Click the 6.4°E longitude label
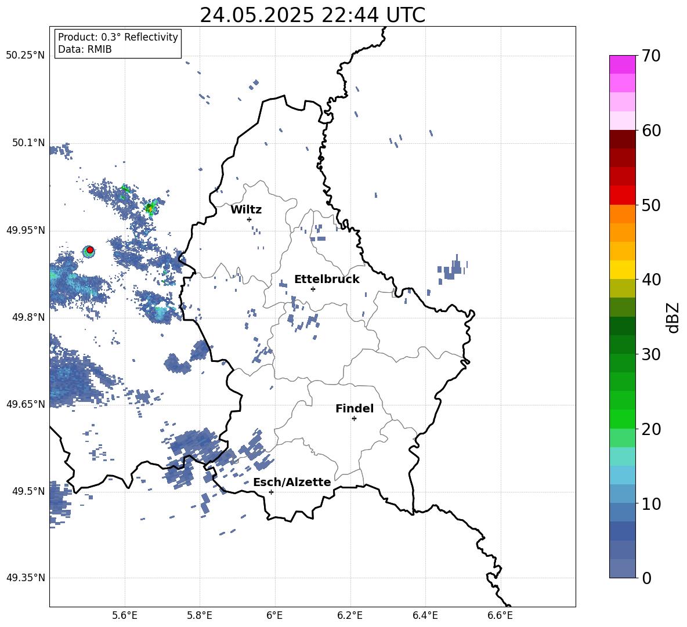This screenshot has height=627, width=687. click(x=425, y=615)
